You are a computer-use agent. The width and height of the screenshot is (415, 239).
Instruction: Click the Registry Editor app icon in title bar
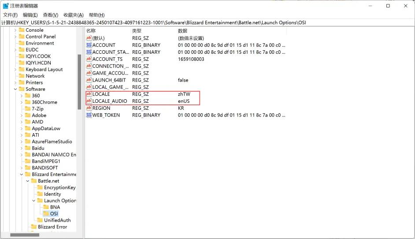pos(6,6)
